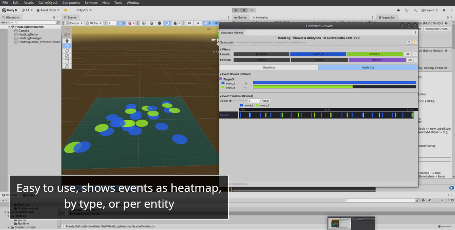Image resolution: width=455 pixels, height=230 pixels.
Task: Open the File menu
Action: 5,3
